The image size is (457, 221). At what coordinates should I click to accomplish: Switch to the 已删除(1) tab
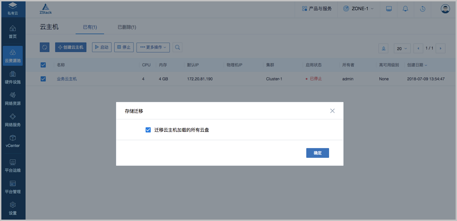127,27
